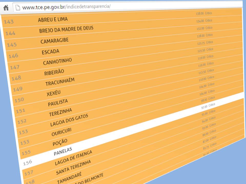Click on TAMANDARÉ municipality name
The height and width of the screenshot is (184, 246).
coord(69,178)
